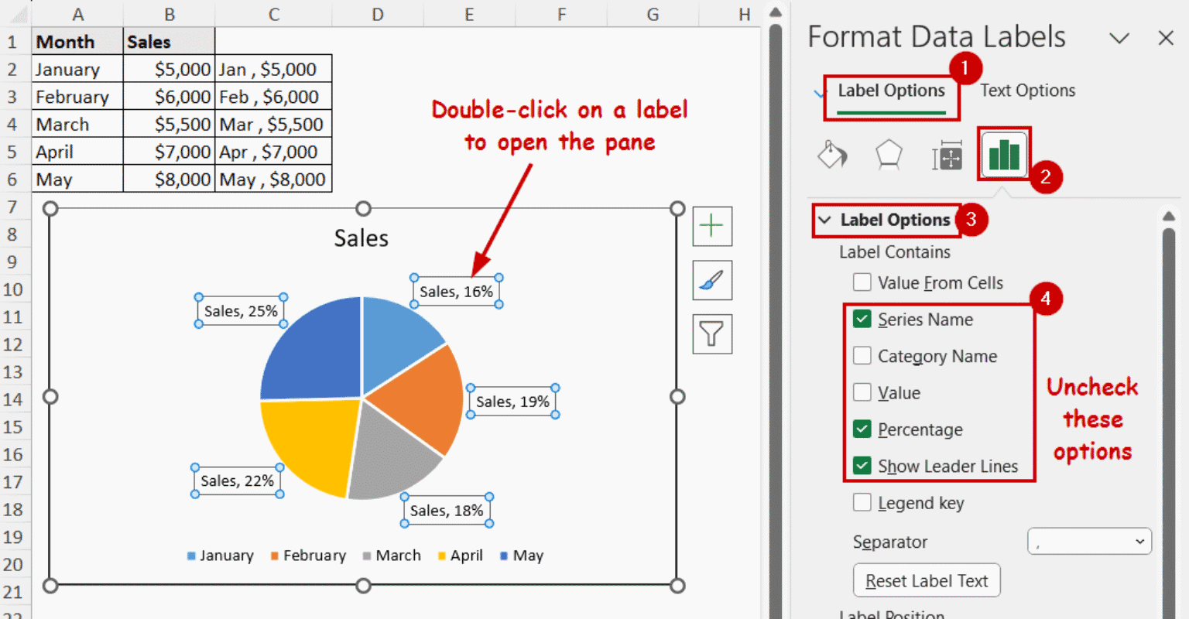Open the Chart Styles paintbrush button
The image size is (1189, 619).
pyautogui.click(x=711, y=280)
